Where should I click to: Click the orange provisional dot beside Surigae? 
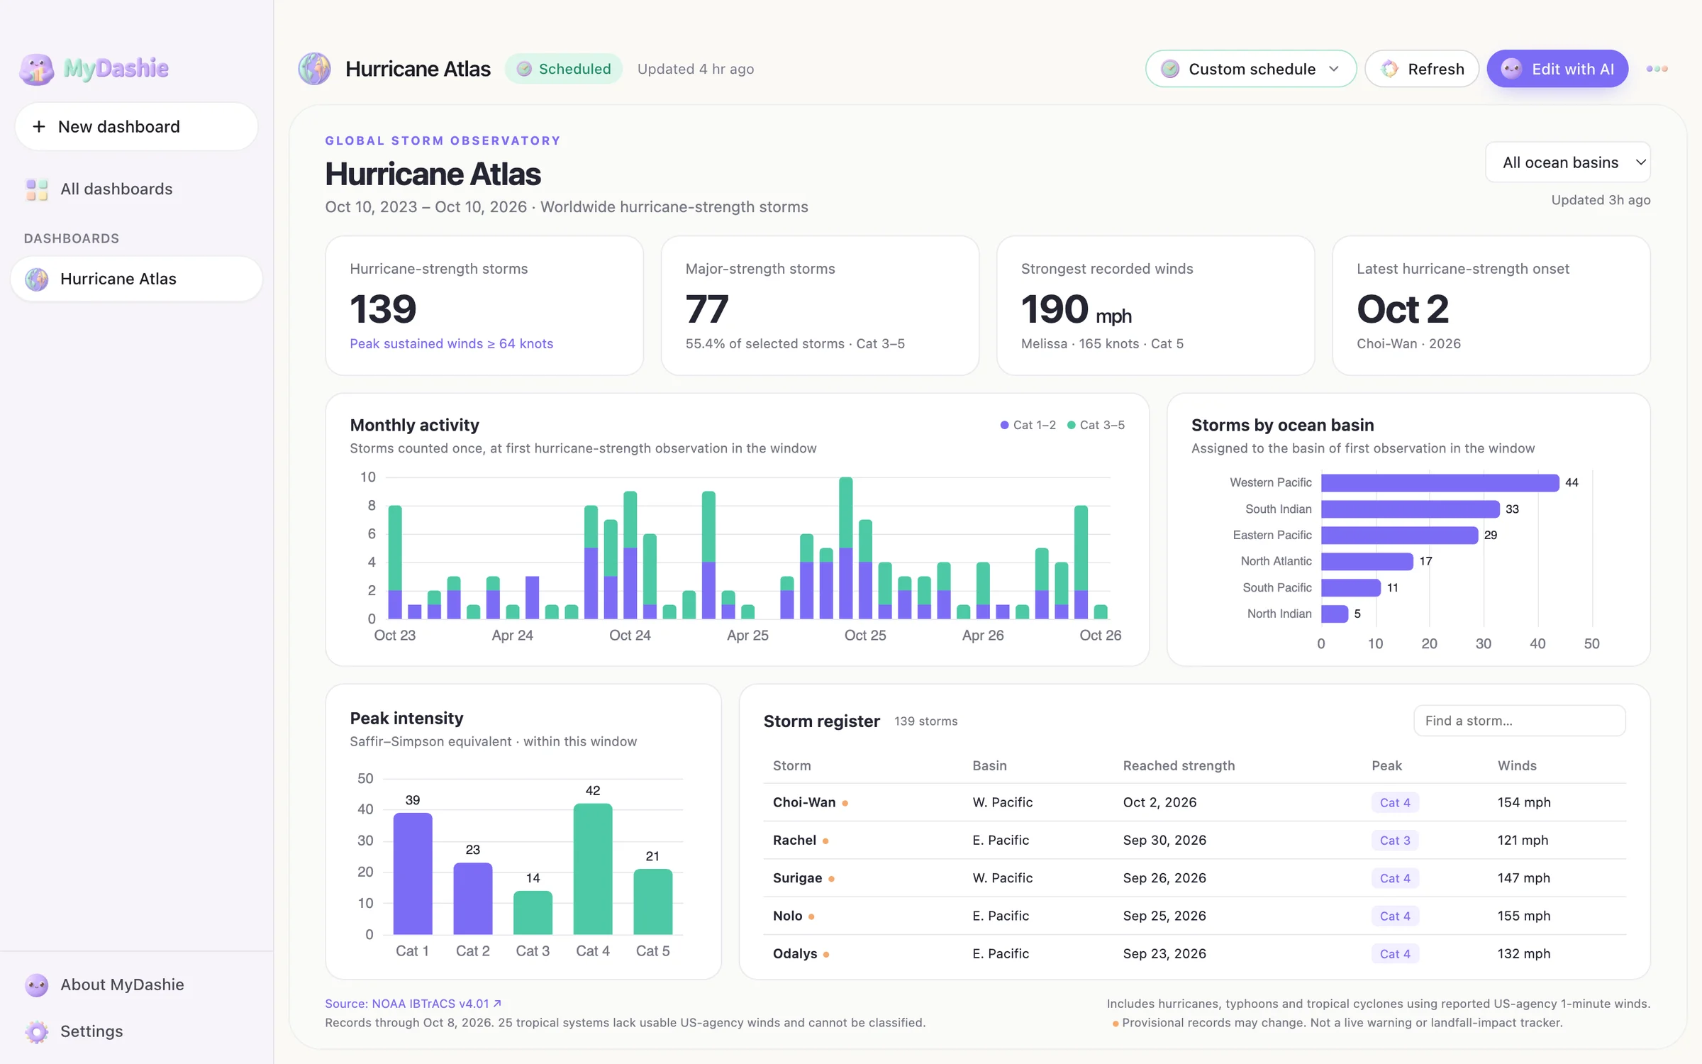point(831,879)
